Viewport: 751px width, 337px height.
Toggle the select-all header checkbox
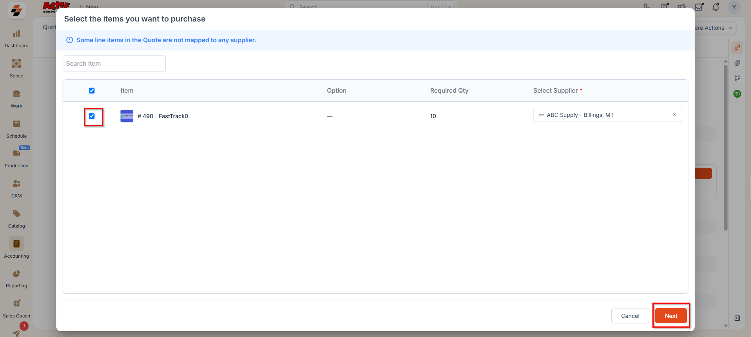tap(92, 91)
